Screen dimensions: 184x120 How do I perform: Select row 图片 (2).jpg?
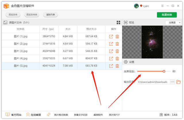pyautogui.click(x=62, y=44)
